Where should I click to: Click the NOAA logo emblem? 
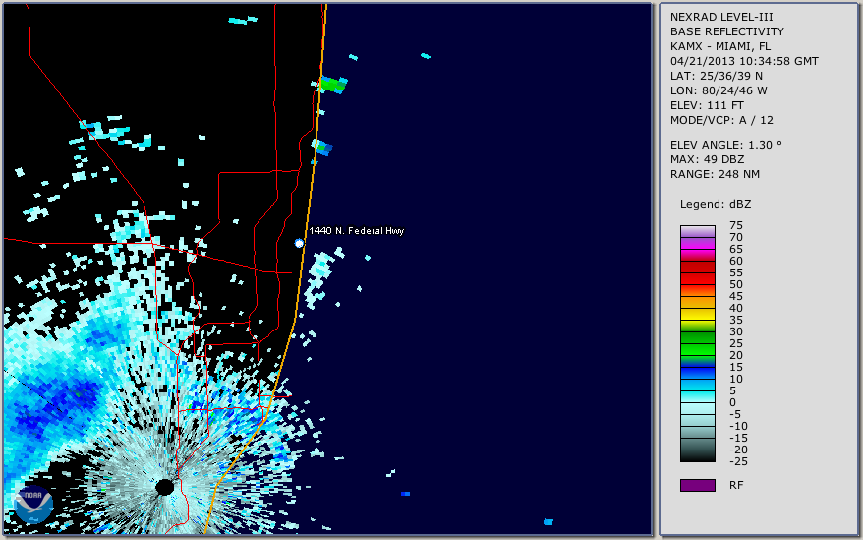pos(33,504)
